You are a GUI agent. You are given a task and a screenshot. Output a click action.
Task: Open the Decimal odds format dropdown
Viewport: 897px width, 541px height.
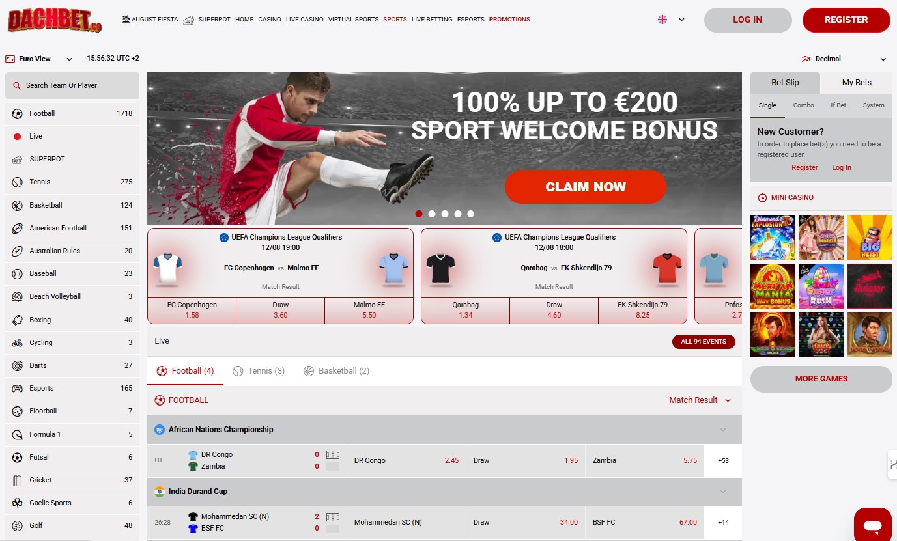click(844, 59)
